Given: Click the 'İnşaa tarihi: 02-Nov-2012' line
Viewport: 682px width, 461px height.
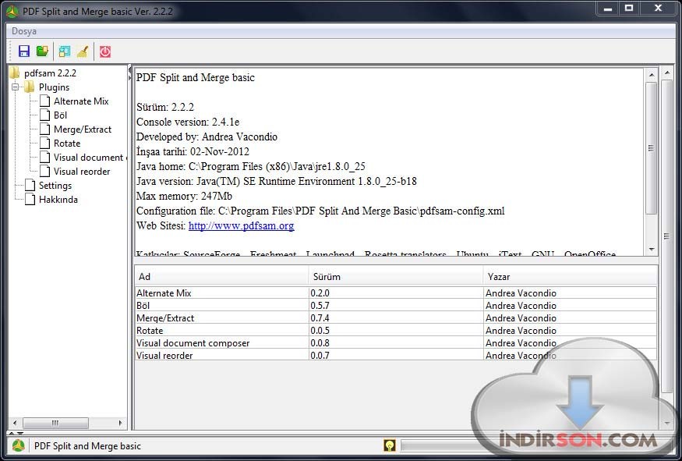Looking at the screenshot, I should (193, 151).
